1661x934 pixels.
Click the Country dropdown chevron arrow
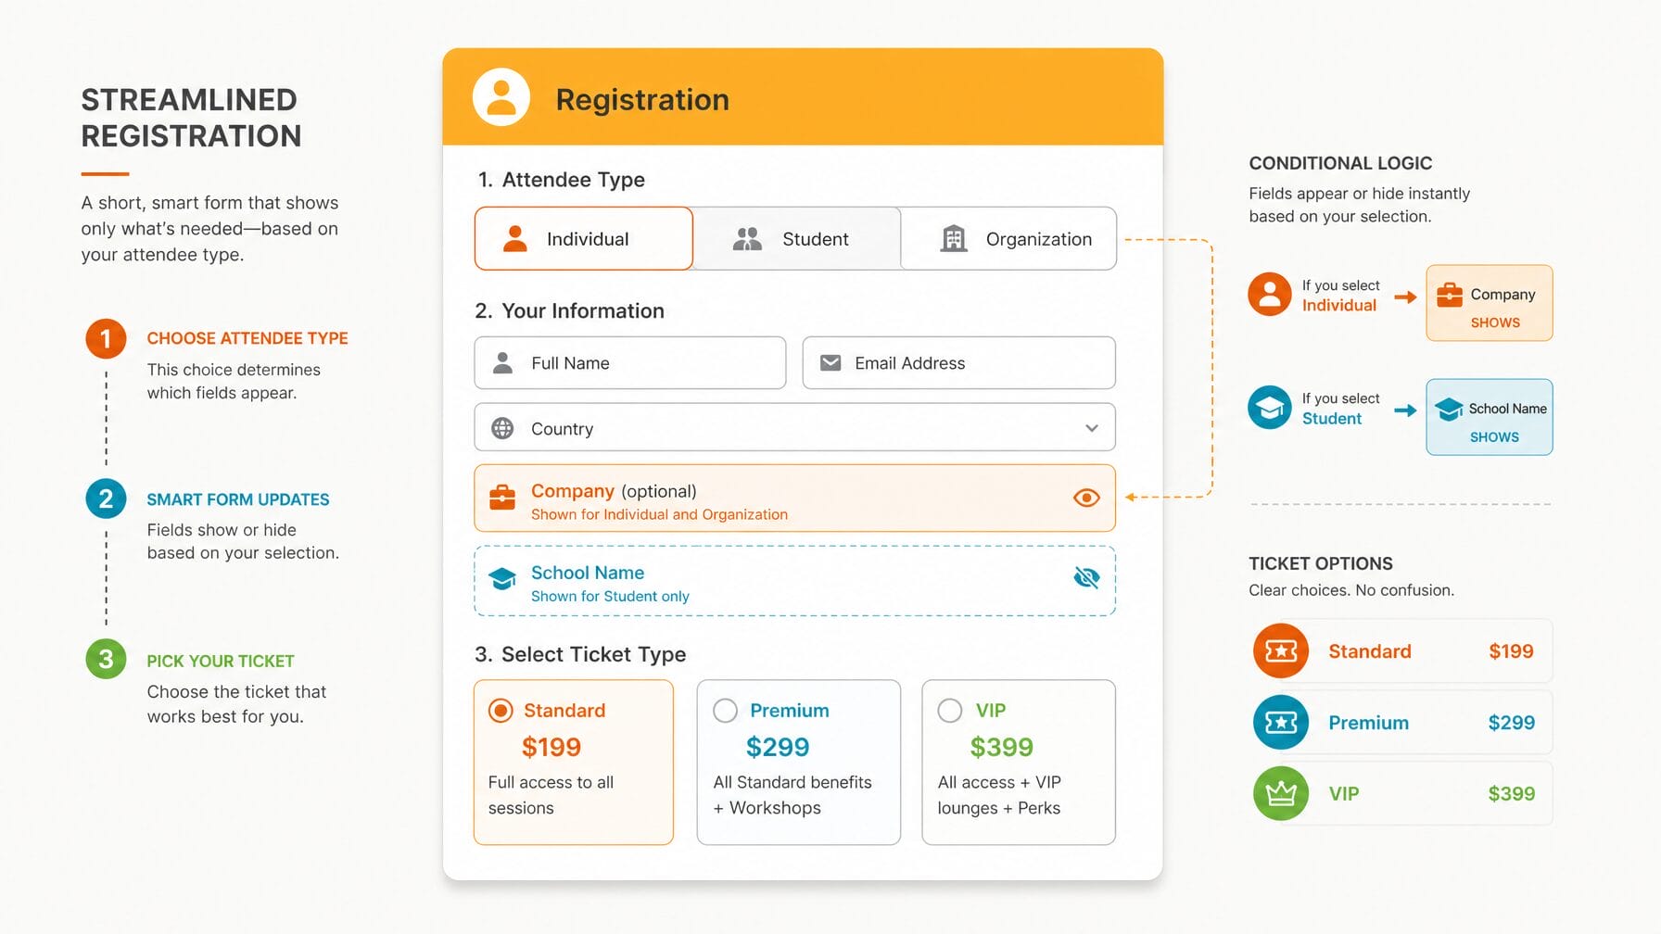point(1092,428)
